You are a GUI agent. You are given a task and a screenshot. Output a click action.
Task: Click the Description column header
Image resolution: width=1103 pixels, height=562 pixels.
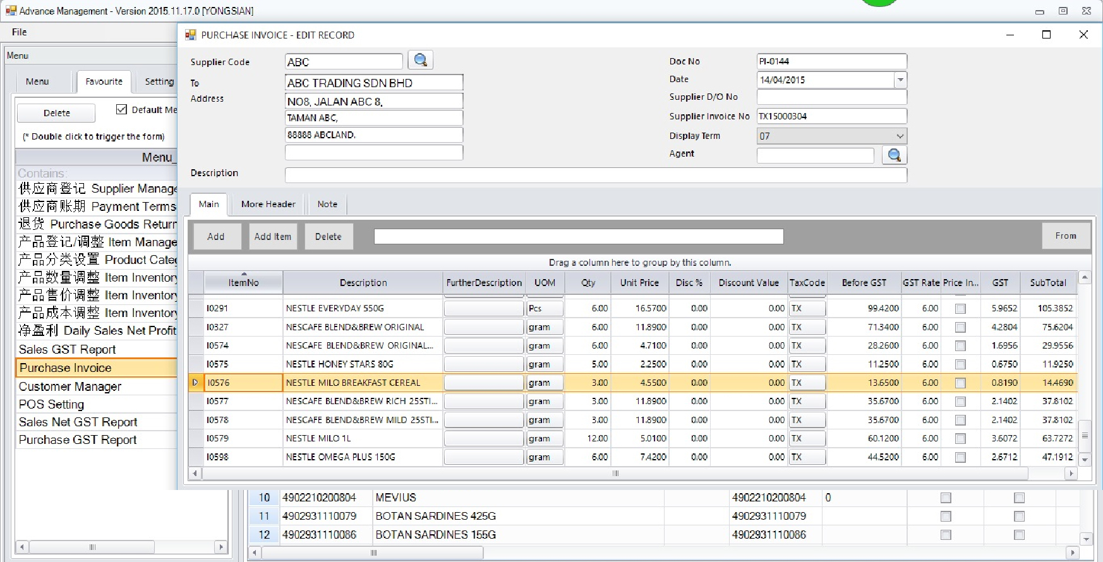(x=363, y=283)
